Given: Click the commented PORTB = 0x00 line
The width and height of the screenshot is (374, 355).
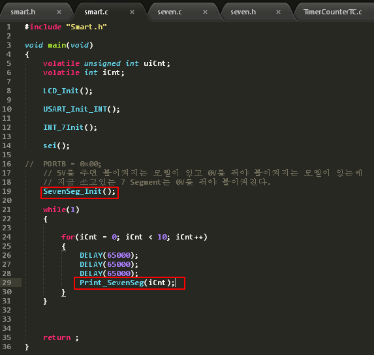Looking at the screenshot, I should [63, 164].
